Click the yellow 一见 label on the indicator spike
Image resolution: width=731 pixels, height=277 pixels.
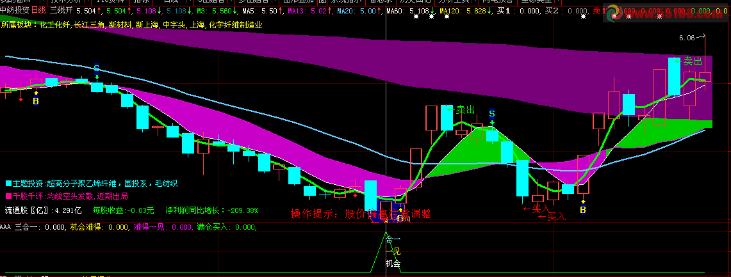point(394,251)
